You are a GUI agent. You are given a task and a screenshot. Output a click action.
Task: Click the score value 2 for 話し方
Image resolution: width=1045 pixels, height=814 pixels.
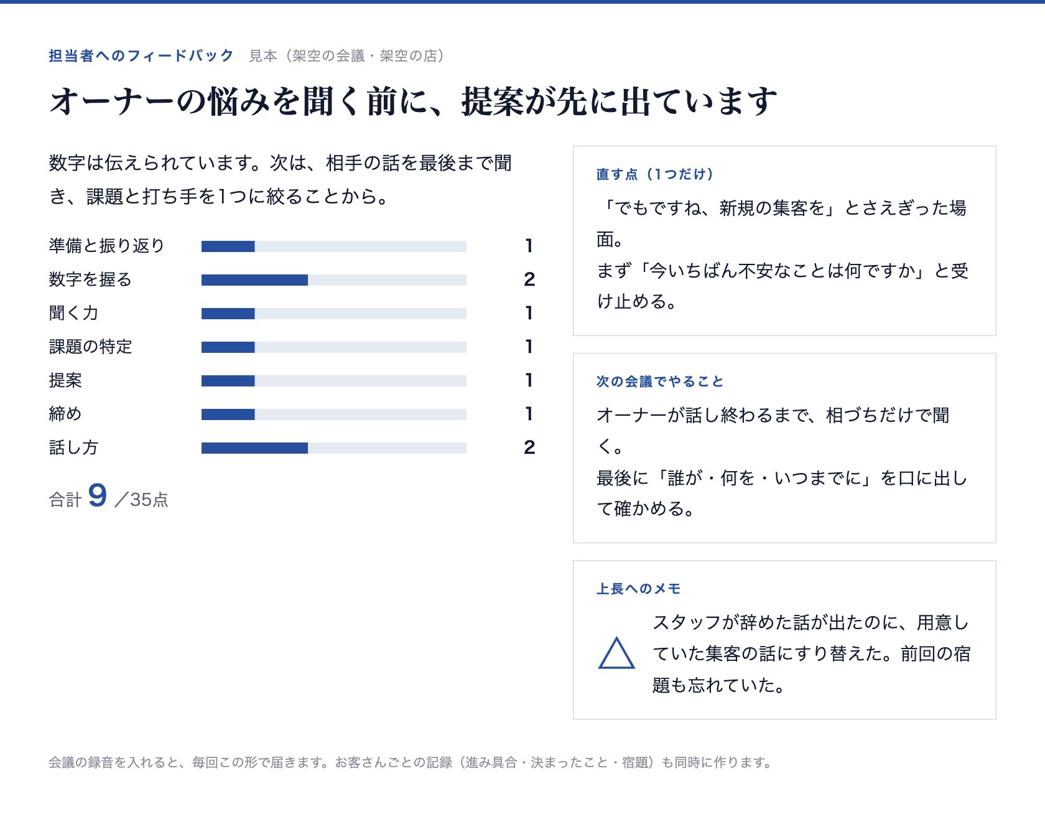pos(529,447)
